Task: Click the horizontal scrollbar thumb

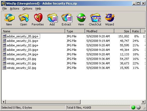Action: coord(43,102)
